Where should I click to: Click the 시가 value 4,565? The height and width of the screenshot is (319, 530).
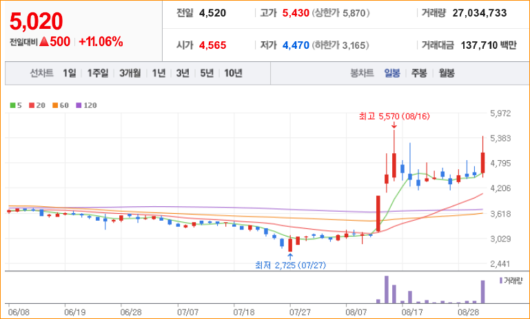212,45
